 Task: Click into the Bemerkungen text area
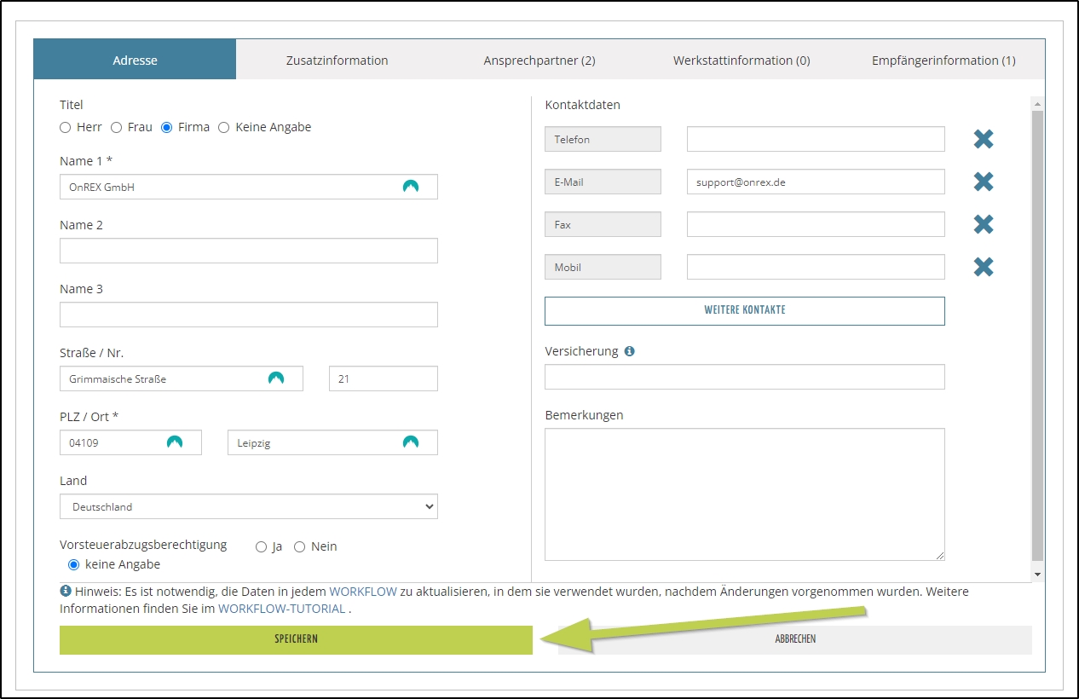(744, 494)
